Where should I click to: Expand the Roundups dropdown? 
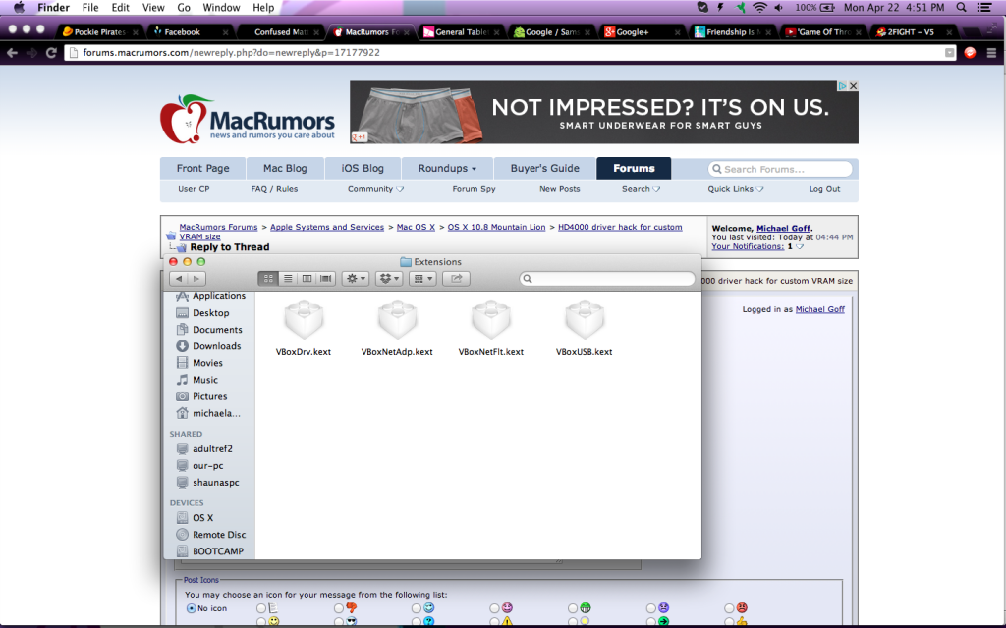point(447,168)
